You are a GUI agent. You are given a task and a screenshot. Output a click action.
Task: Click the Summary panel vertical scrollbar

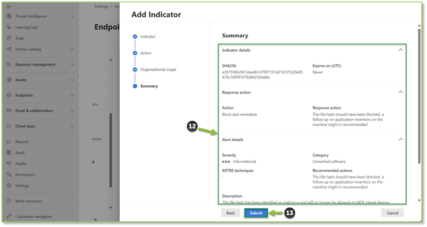[419, 96]
